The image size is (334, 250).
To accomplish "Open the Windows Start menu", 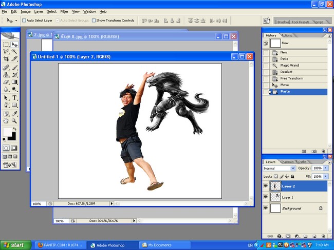I will (16, 245).
